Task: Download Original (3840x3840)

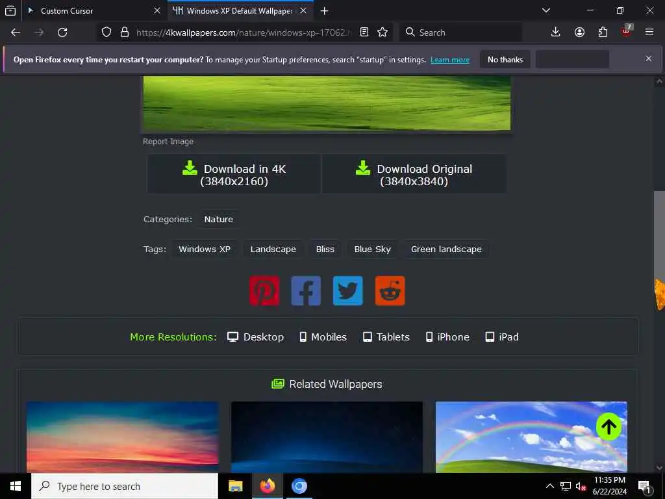Action: pos(414,174)
